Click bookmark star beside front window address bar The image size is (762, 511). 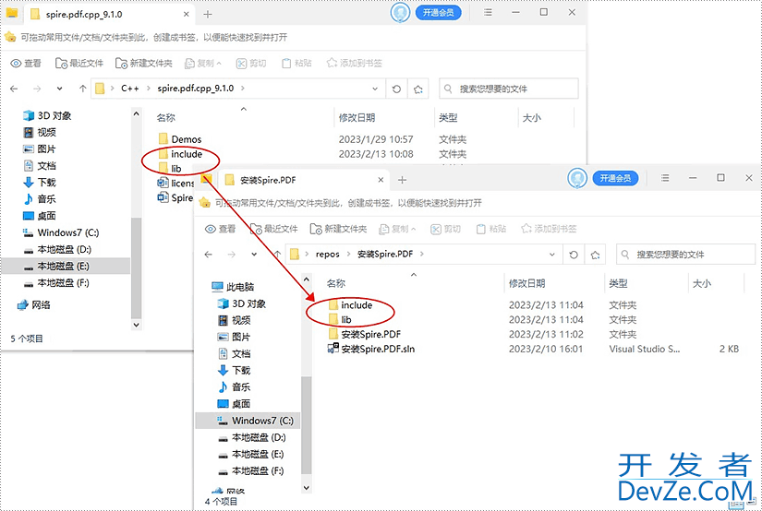tap(595, 255)
